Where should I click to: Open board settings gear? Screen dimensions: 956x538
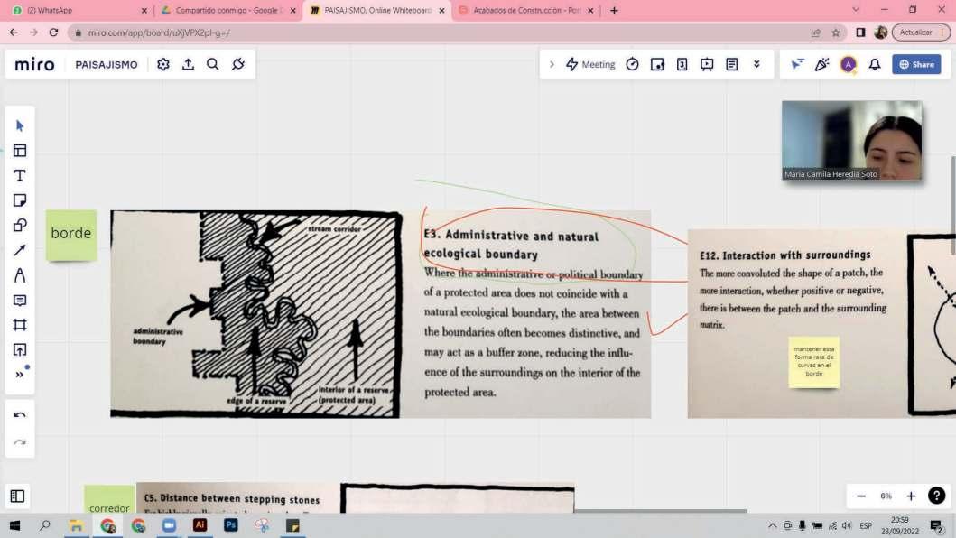(163, 65)
